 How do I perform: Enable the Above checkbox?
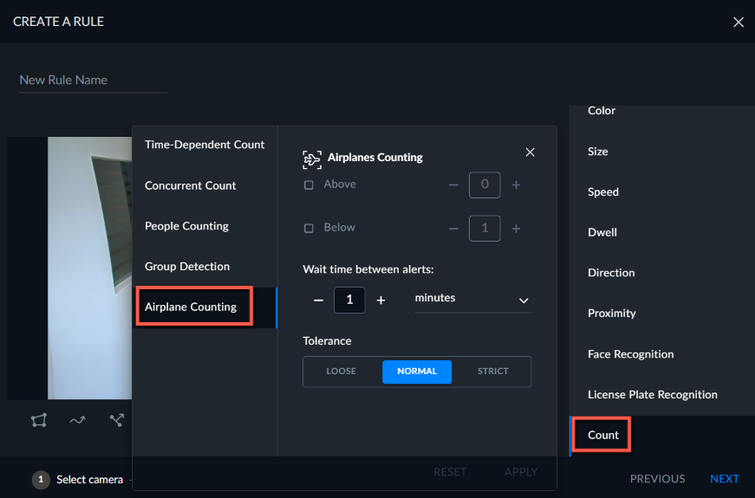pyautogui.click(x=309, y=184)
